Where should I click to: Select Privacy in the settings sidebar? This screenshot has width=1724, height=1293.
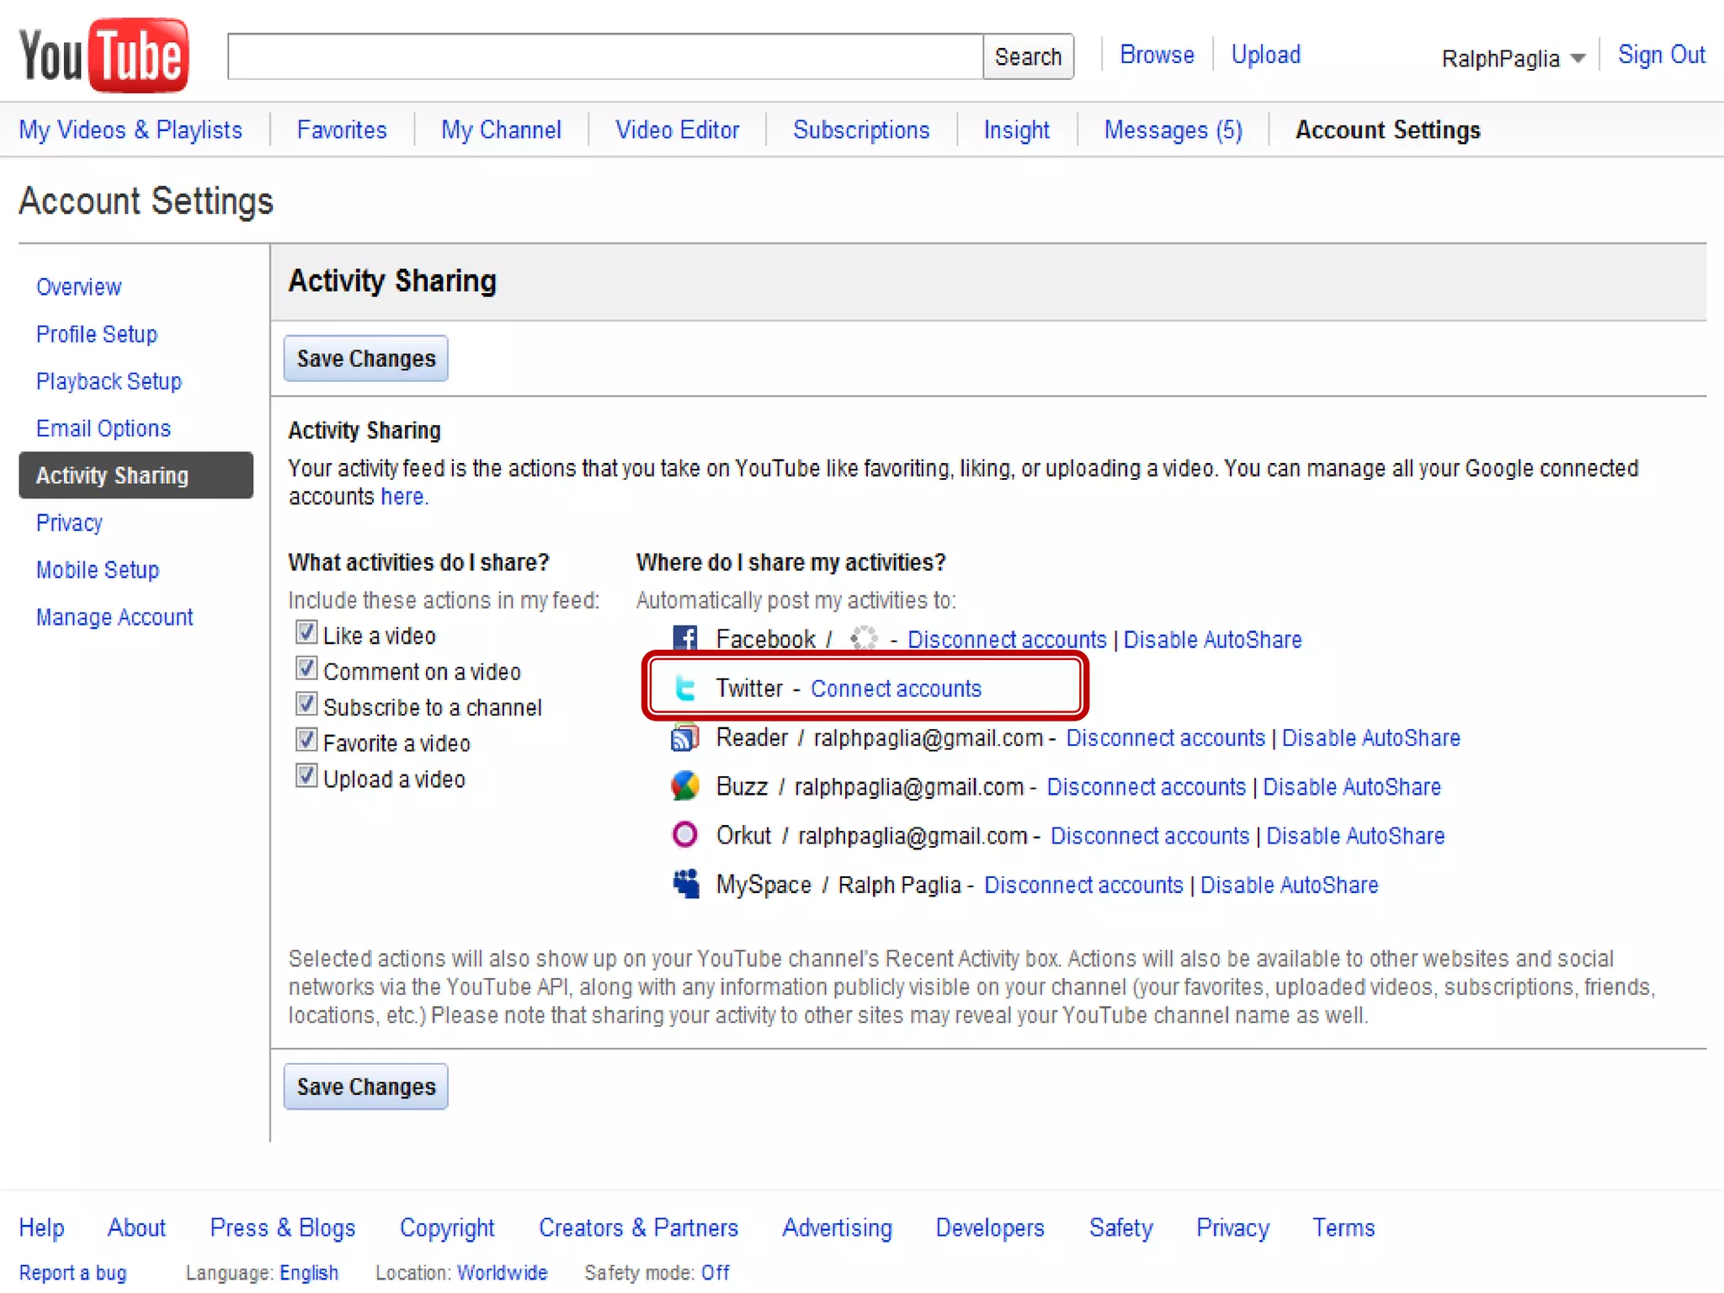[x=69, y=523]
